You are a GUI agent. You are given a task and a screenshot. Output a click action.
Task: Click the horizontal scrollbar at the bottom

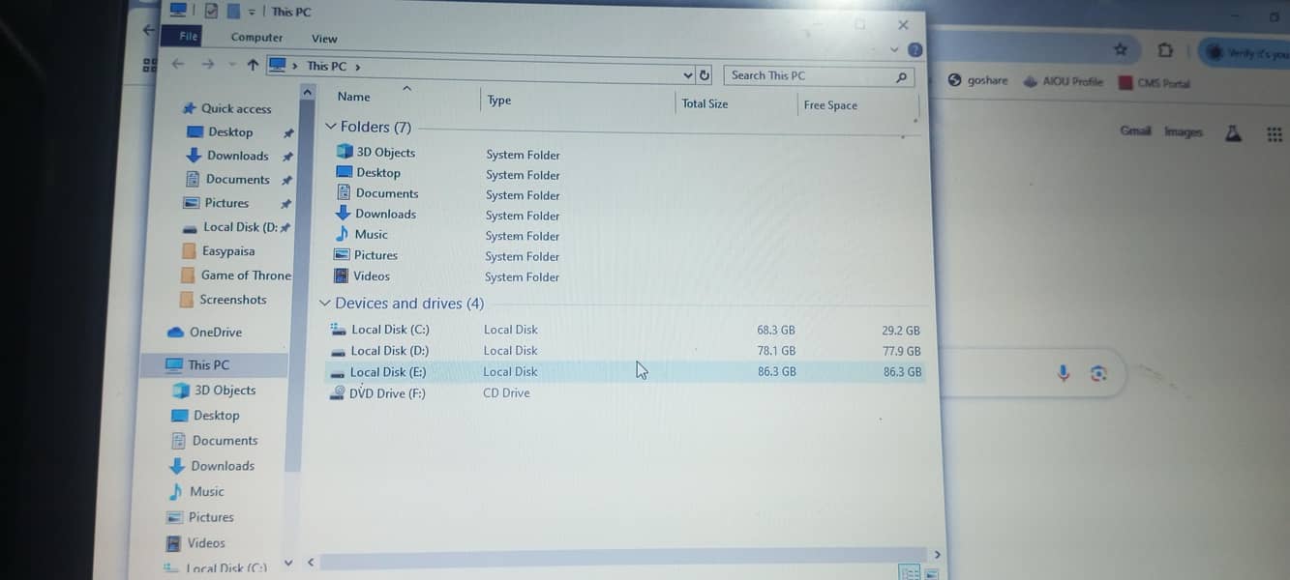[x=619, y=561]
